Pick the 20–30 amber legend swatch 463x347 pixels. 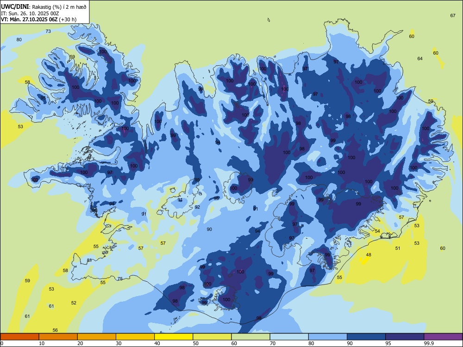click(97, 337)
